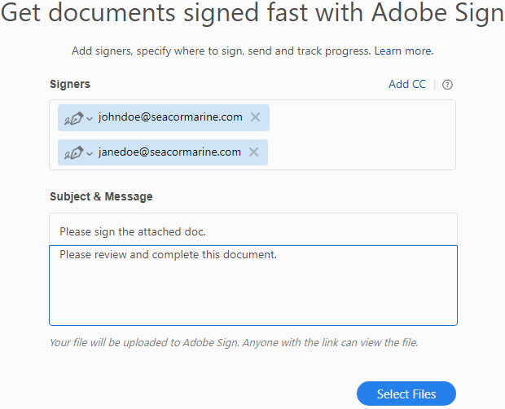Click the Add CC link

point(406,85)
